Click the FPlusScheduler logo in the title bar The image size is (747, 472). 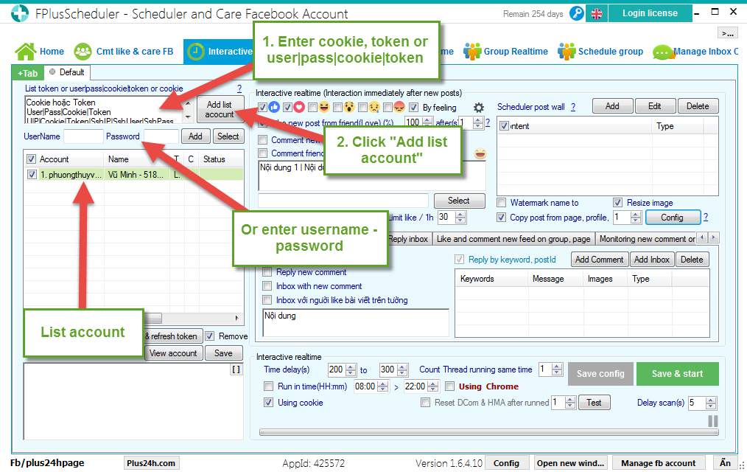click(20, 13)
